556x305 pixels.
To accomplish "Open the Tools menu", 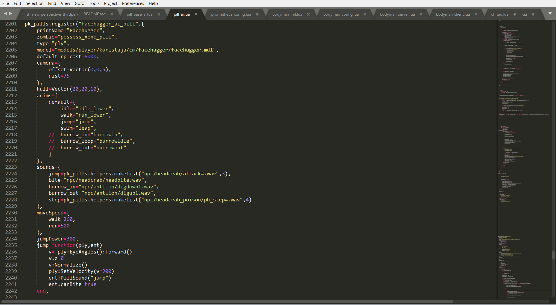I will pyautogui.click(x=94, y=3).
